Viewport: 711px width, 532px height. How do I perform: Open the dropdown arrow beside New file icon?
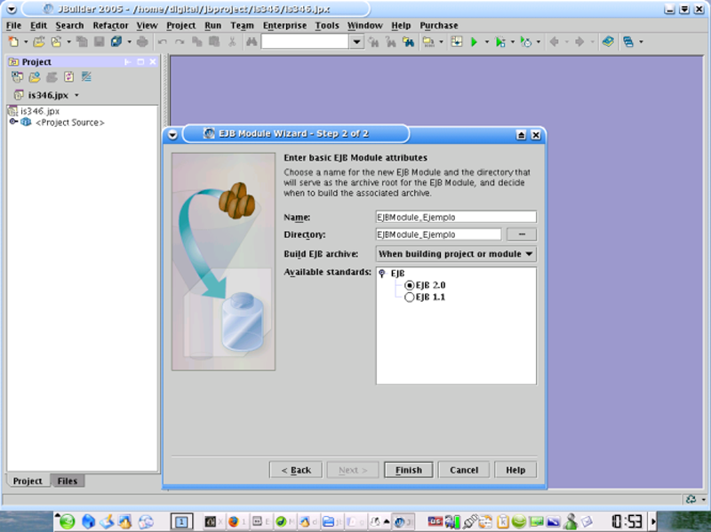(x=26, y=42)
